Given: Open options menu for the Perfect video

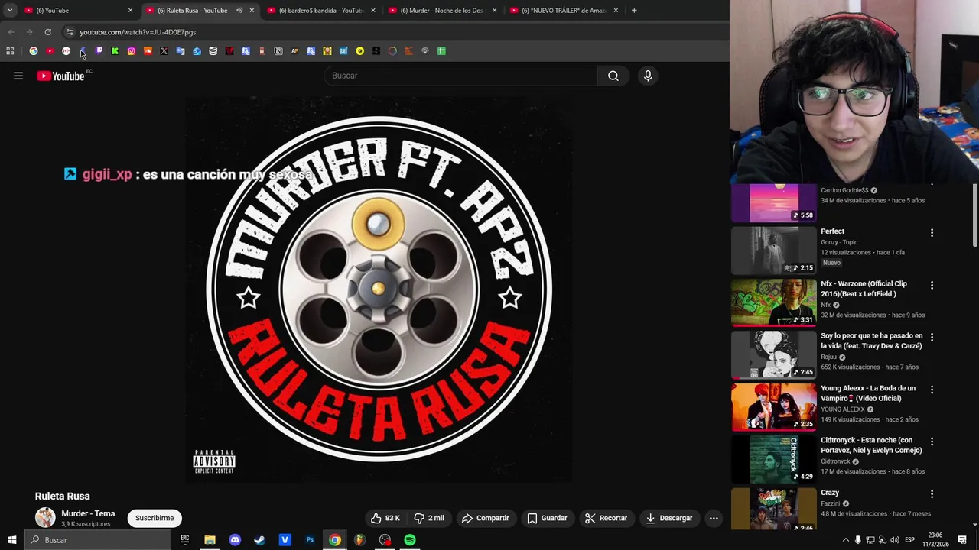Looking at the screenshot, I should coord(932,233).
